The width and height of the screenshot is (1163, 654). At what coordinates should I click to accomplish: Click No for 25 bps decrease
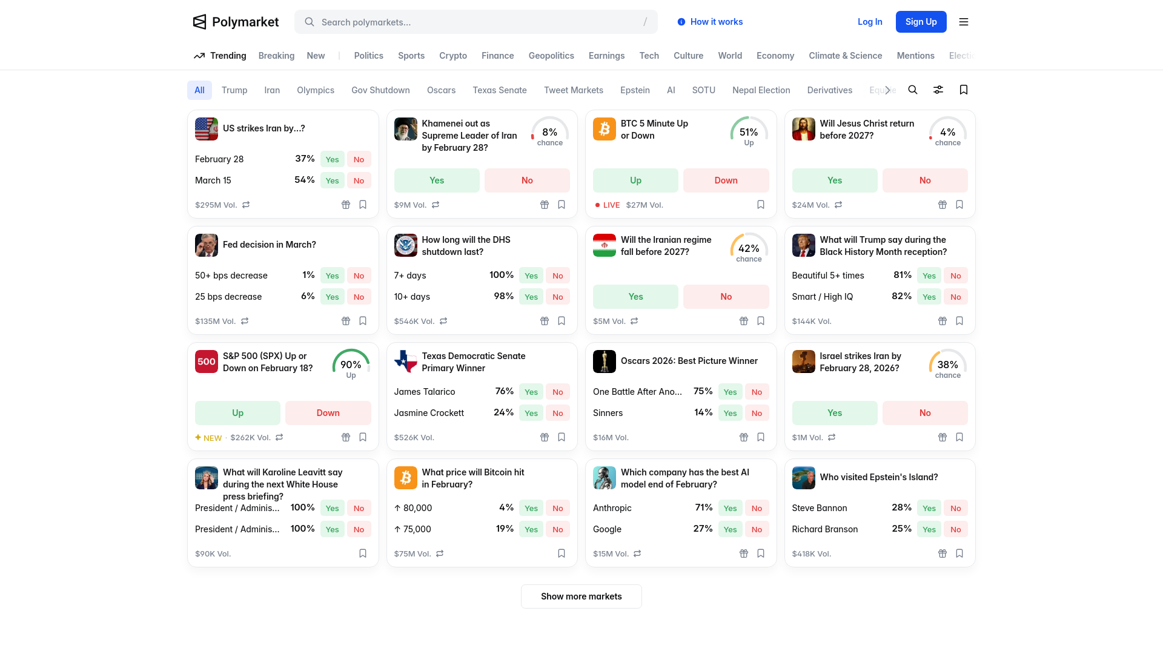point(359,297)
